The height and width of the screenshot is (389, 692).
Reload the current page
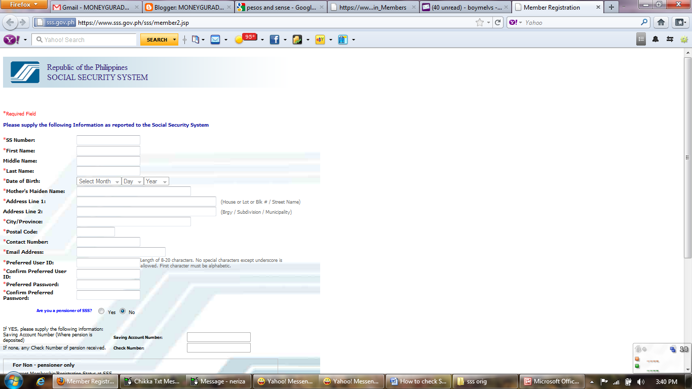[498, 22]
